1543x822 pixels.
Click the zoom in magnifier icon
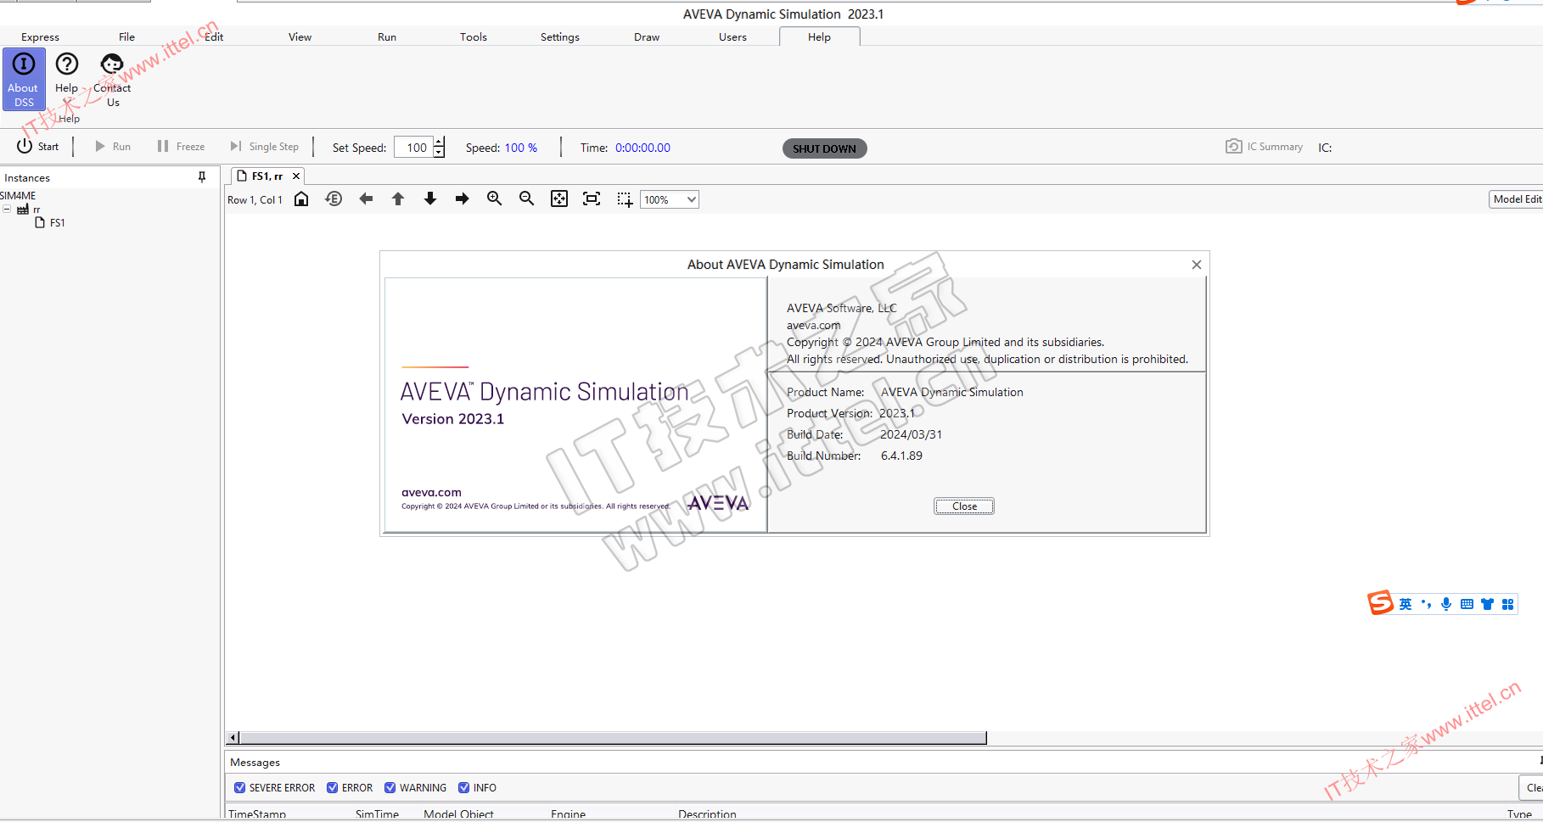(x=494, y=199)
